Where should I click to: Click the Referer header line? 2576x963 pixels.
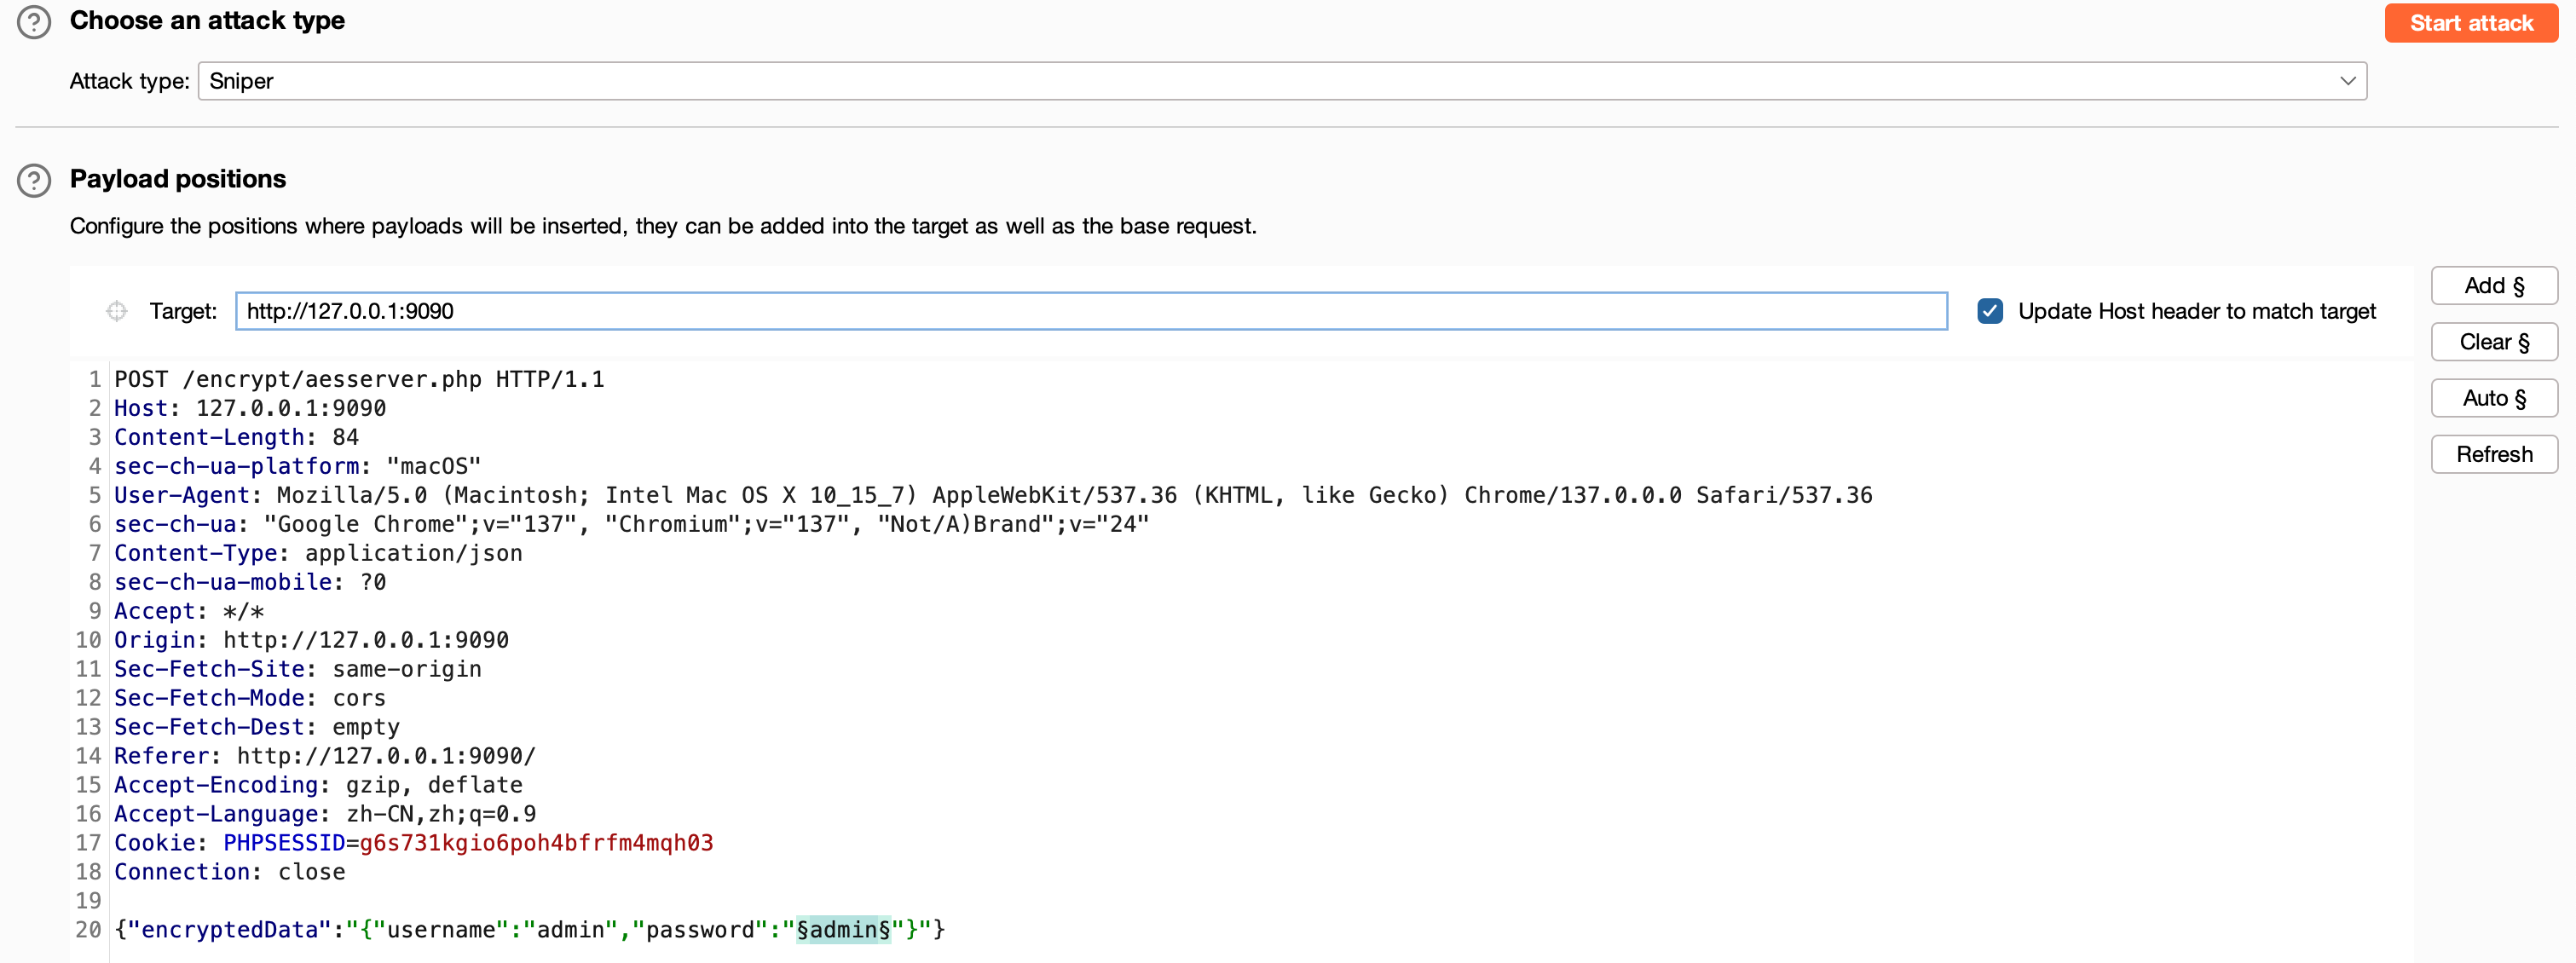(x=325, y=756)
